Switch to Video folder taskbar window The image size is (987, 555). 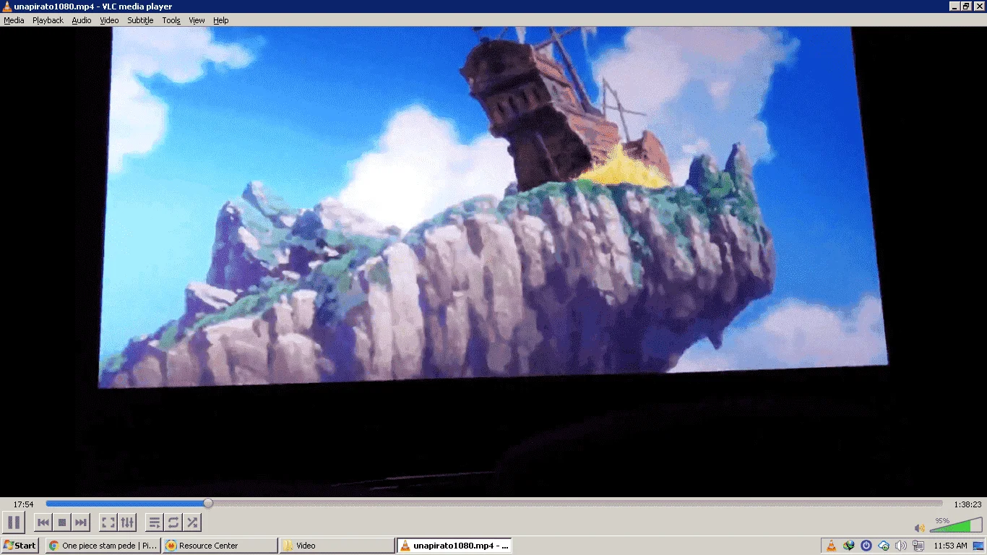click(x=337, y=546)
